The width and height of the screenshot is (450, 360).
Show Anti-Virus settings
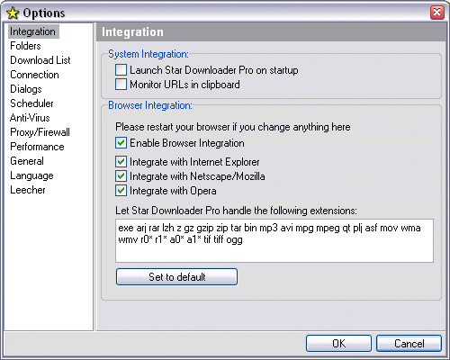tap(30, 118)
